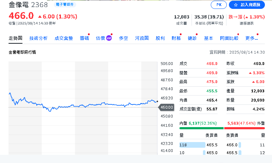Screen dimensions: 272x163
Task: Click ask price 466.5
Action: click(232, 153)
